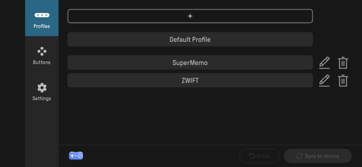
Task: Click the circular arrow icon in Reset
Action: pos(252,156)
